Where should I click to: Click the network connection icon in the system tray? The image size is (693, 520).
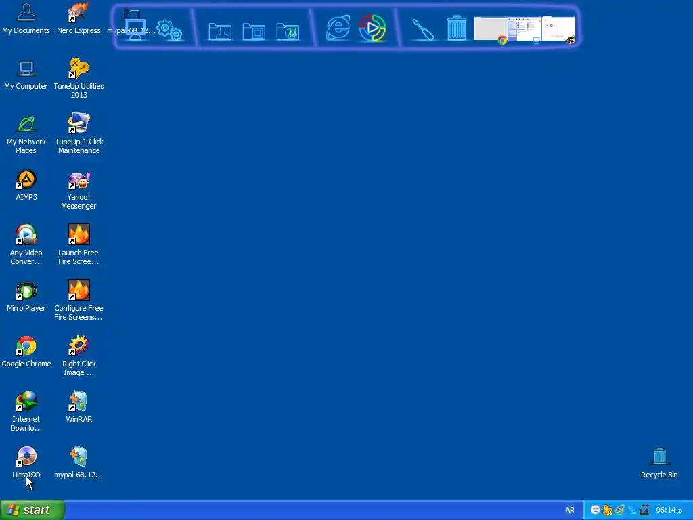632,510
